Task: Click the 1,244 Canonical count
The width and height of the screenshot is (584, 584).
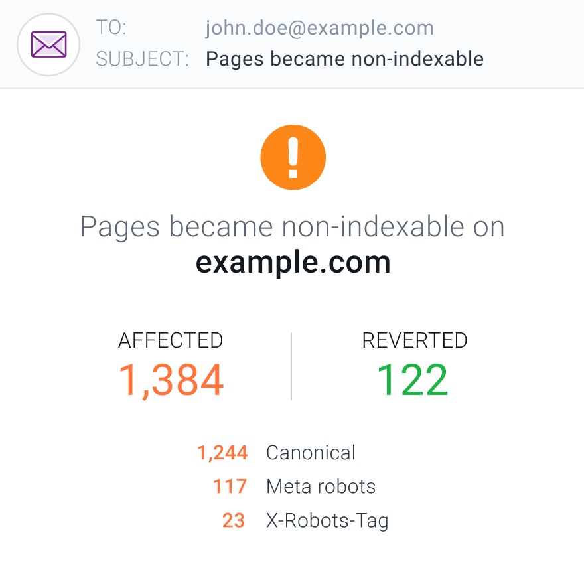Action: [x=222, y=453]
